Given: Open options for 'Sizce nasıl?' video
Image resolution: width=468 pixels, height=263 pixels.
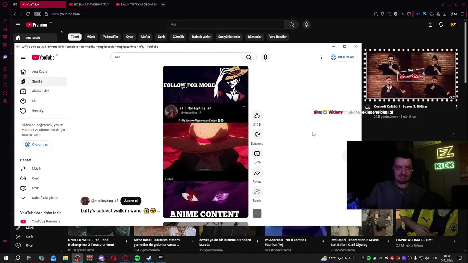Looking at the screenshot, I should pos(192,241).
